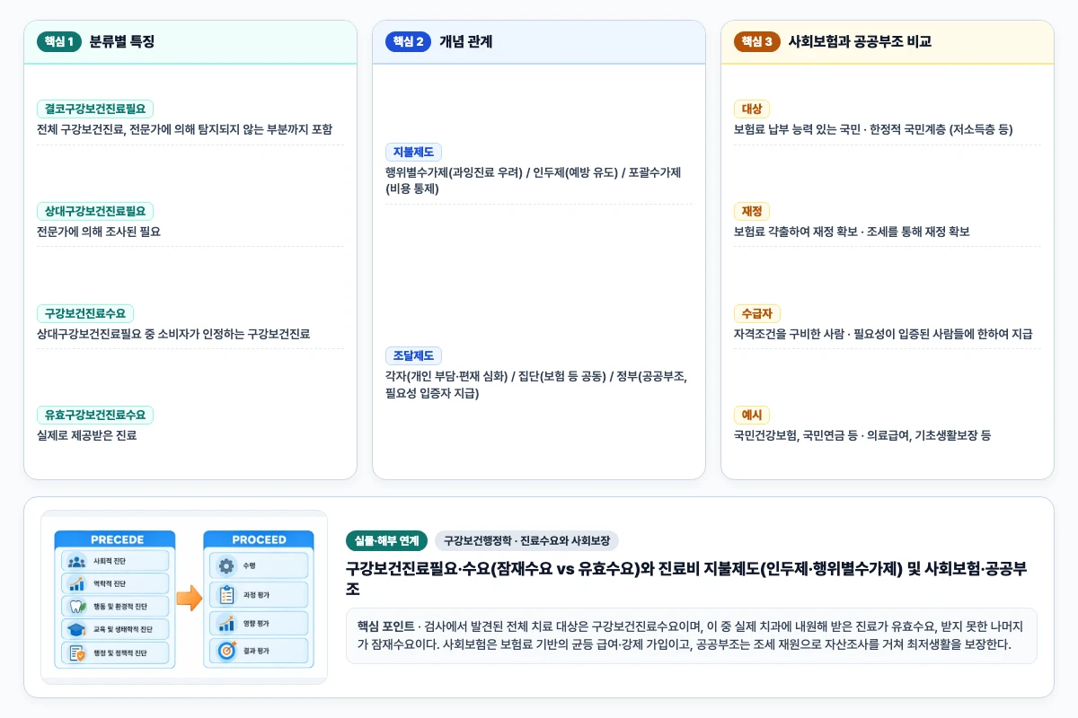Viewport: 1078px width, 718px height.
Task: Click the 재정 label
Action: (752, 211)
